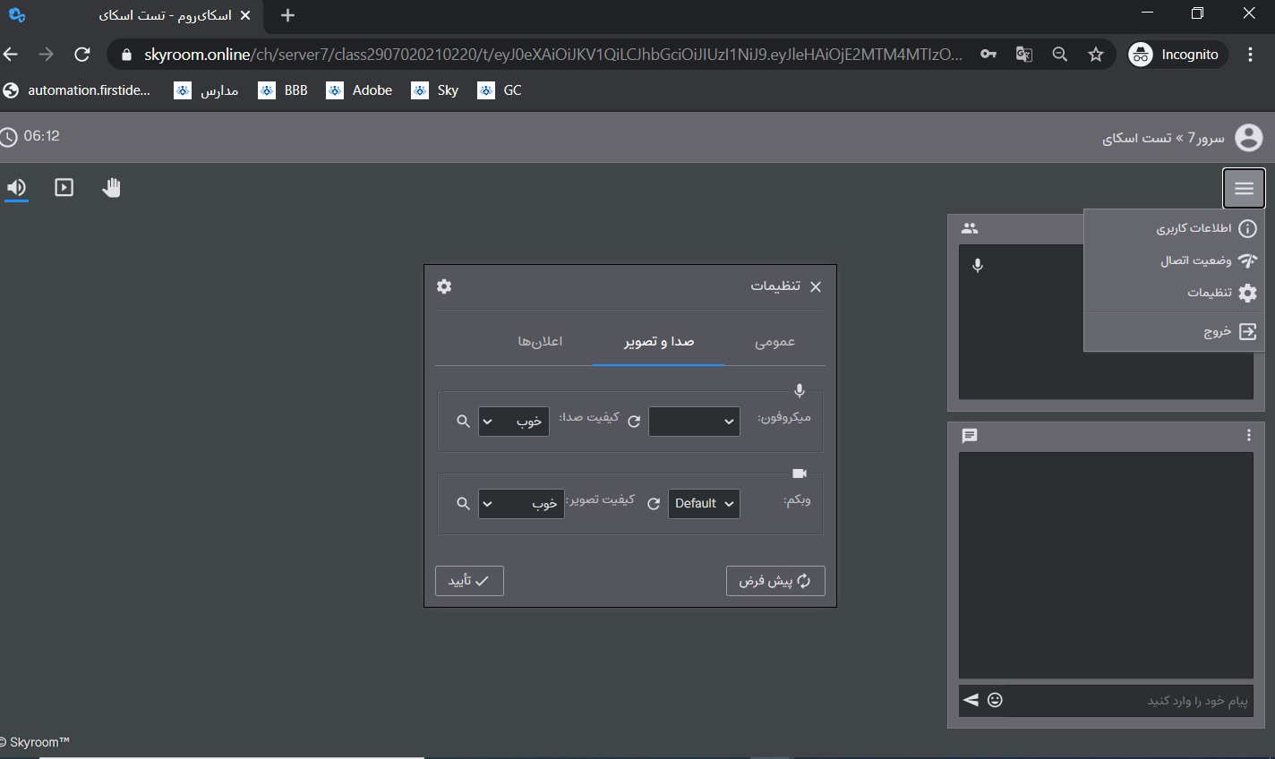Click the saved password key icon
1275x759 pixels.
(x=988, y=55)
